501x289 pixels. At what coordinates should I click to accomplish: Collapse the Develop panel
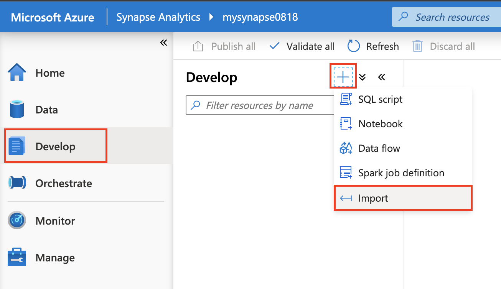click(381, 77)
